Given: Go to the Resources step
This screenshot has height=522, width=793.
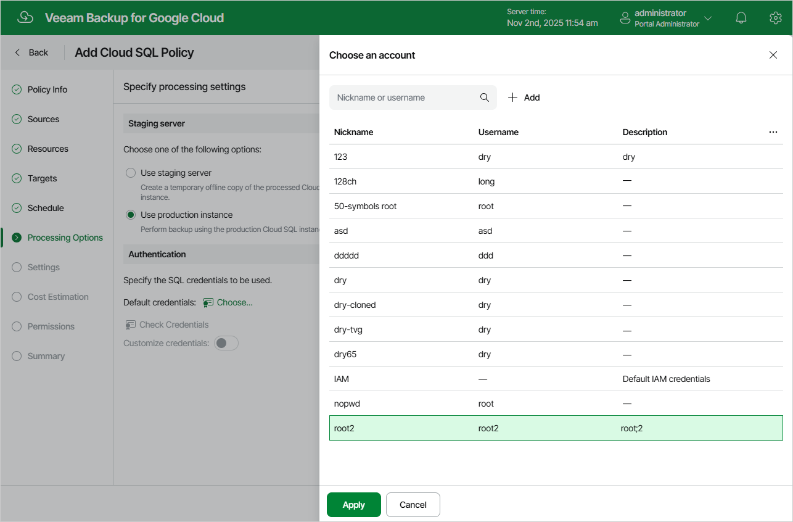Looking at the screenshot, I should (x=48, y=149).
